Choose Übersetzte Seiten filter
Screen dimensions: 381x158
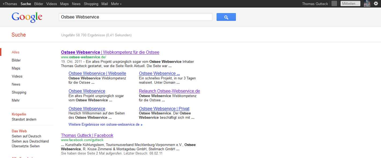26,146
